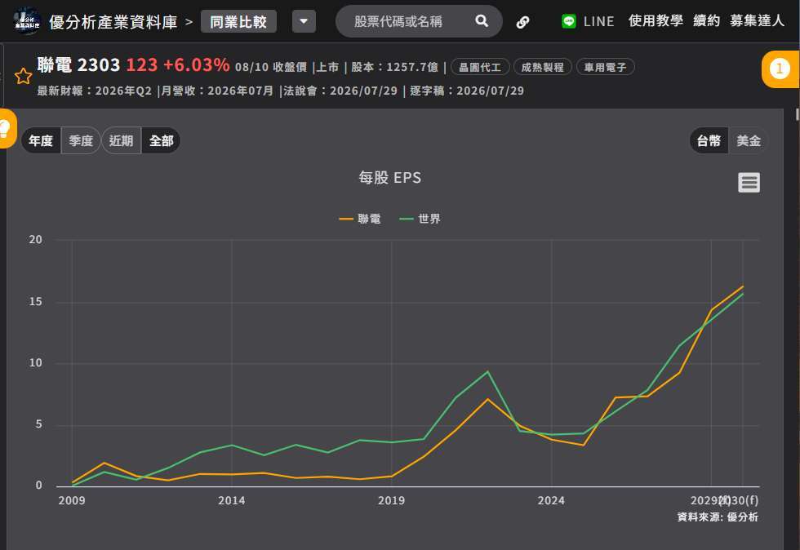
Task: Select the 同業比較 page button
Action: tap(238, 22)
